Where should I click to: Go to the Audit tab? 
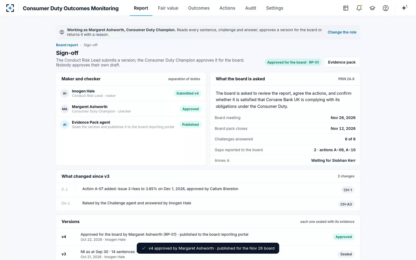[251, 8]
